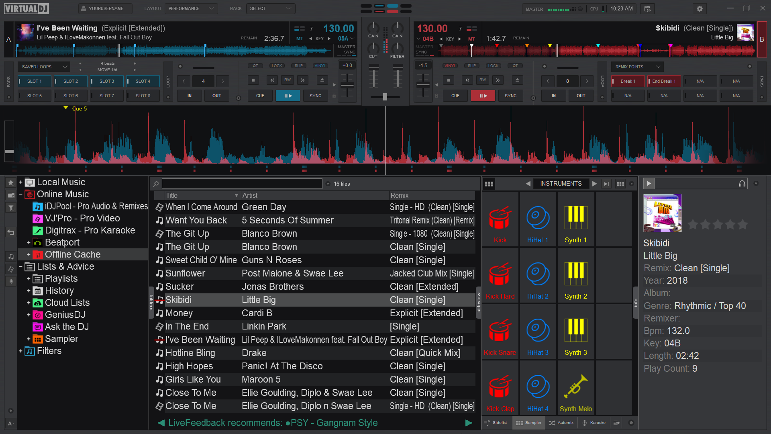Open the SAVED LOOPS pads dropdown
Viewport: 771px width, 434px height.
coord(44,67)
